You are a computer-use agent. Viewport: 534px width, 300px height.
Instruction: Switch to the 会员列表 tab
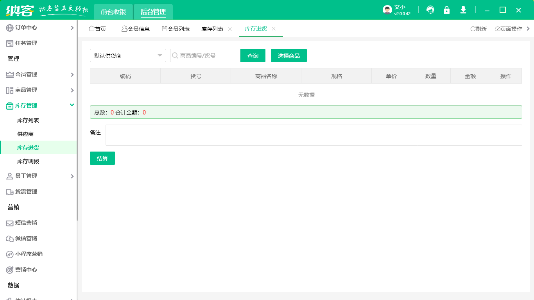point(176,29)
